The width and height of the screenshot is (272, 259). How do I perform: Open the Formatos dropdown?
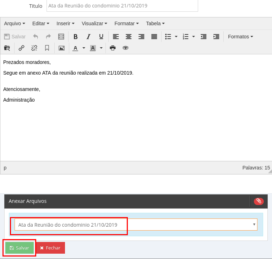[240, 37]
